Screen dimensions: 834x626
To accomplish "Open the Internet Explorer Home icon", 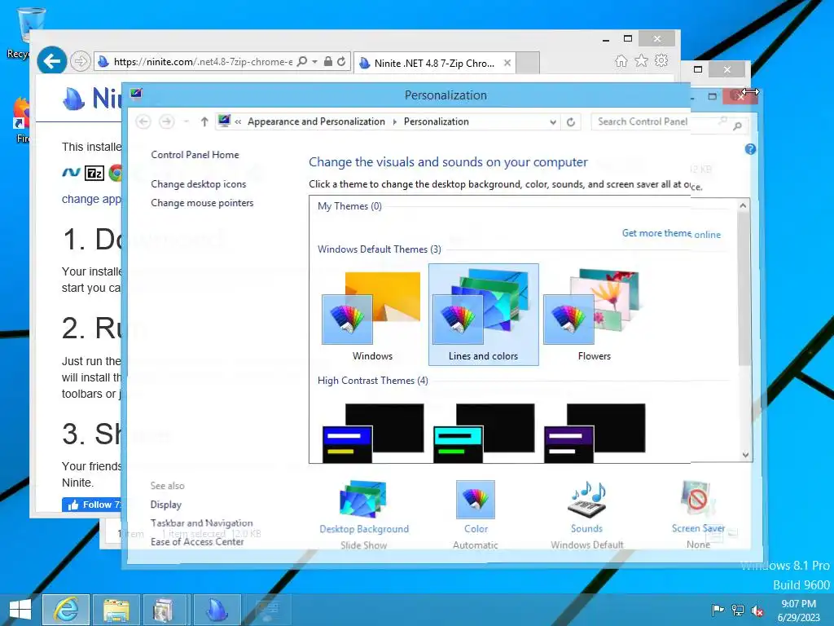I will click(621, 61).
